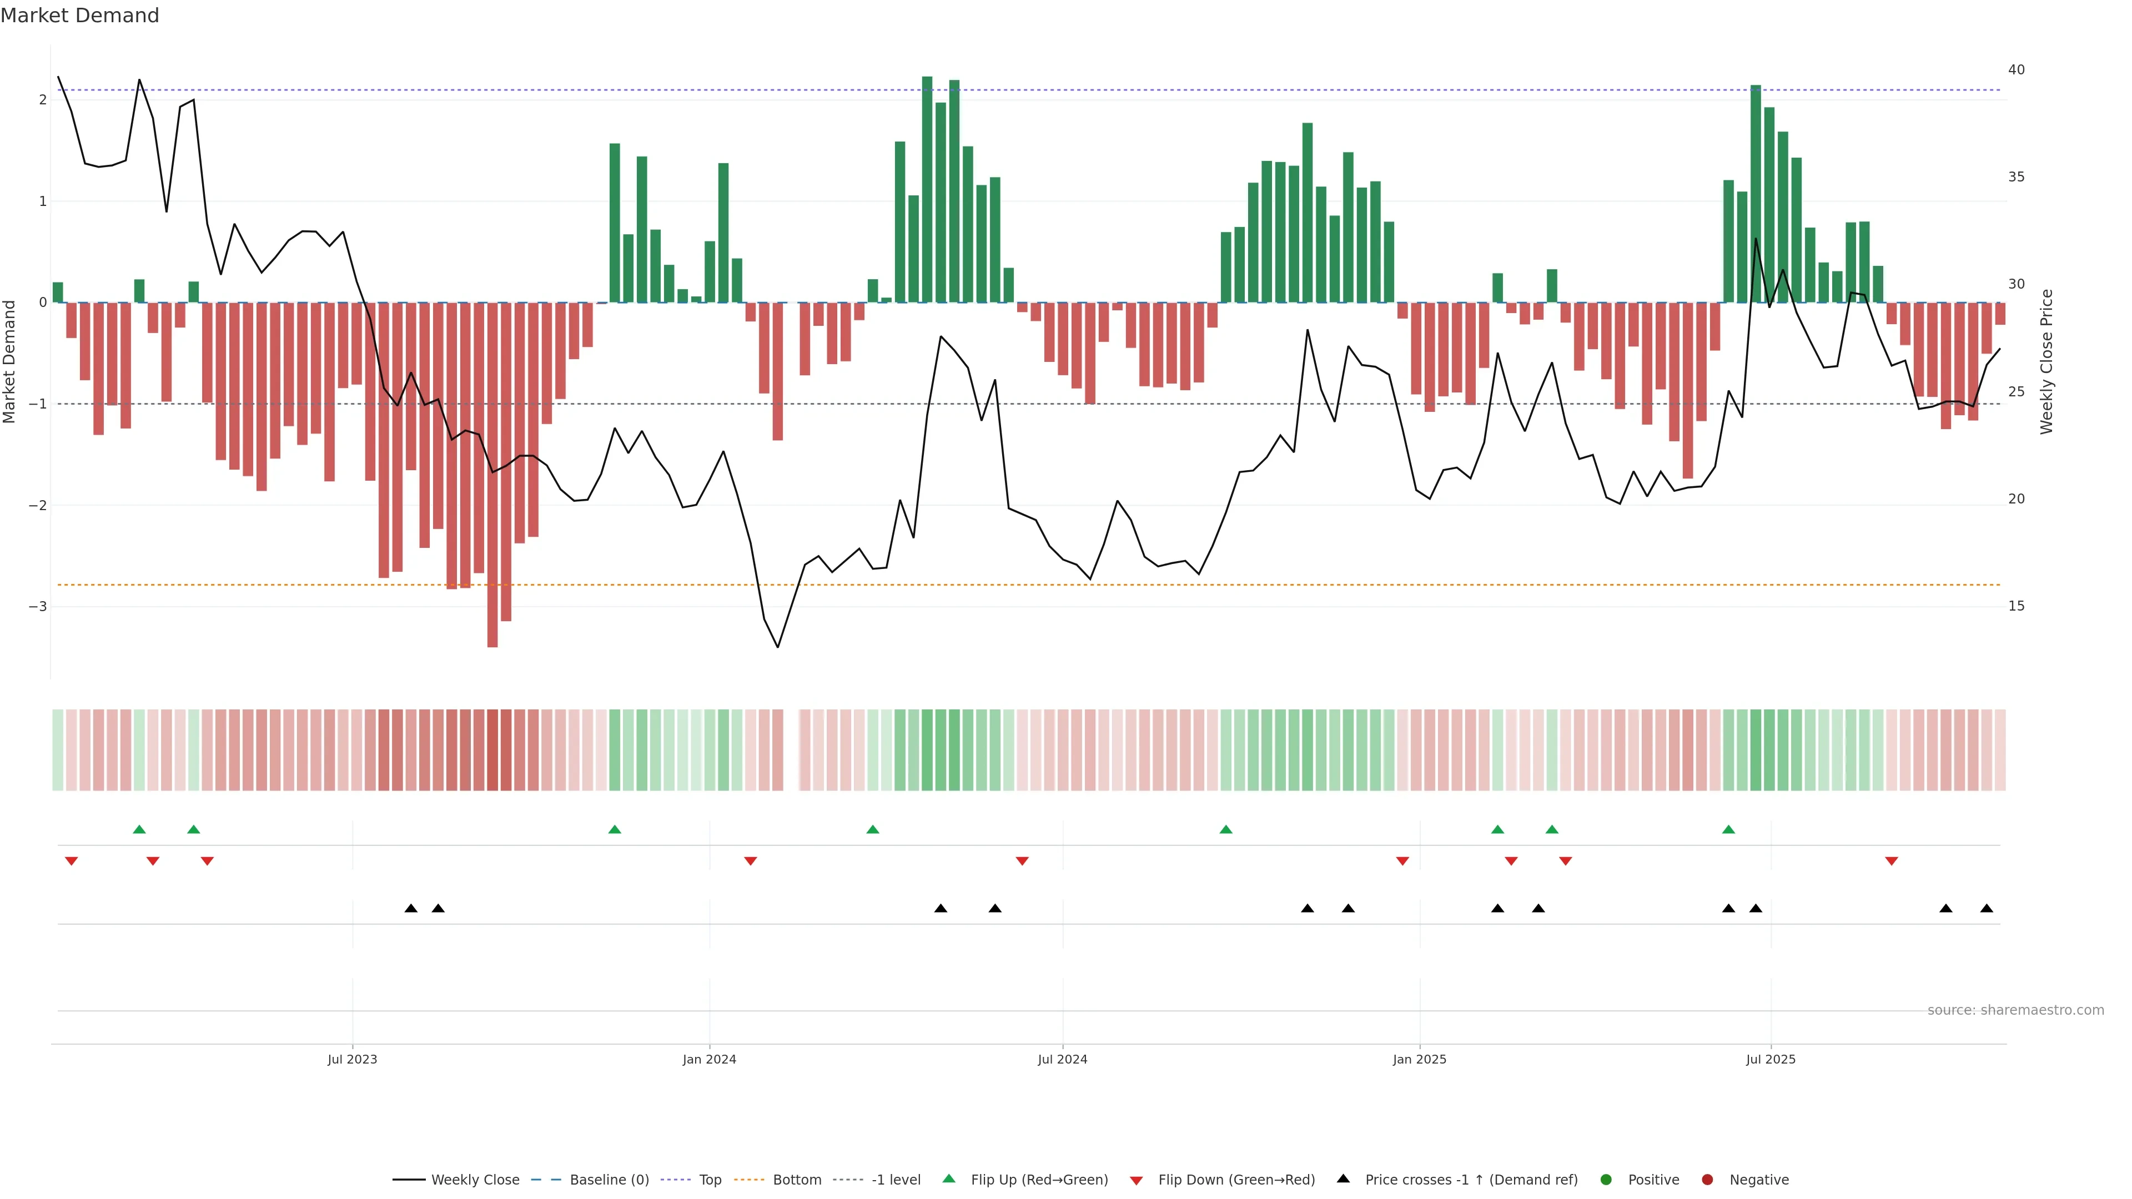Click the black Price crosses -1 legend triangle
The height and width of the screenshot is (1199, 2132).
click(x=1343, y=1178)
